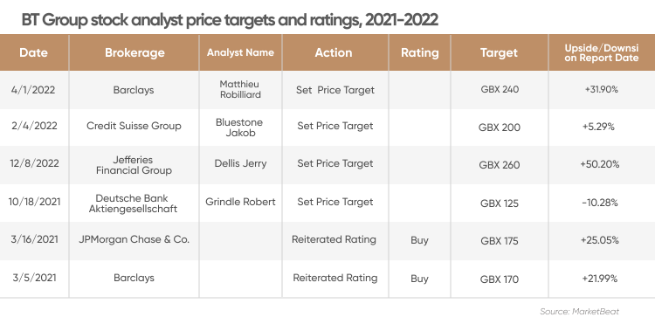This screenshot has width=655, height=324.
Task: Click the GBX 260 target cell
Action: [500, 165]
